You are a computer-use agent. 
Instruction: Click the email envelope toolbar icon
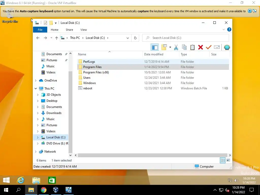[x=217, y=47]
